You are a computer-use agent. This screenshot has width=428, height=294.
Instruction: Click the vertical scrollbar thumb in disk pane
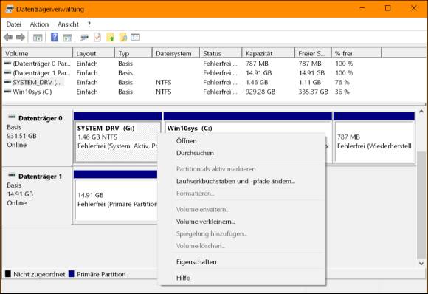tap(421, 205)
